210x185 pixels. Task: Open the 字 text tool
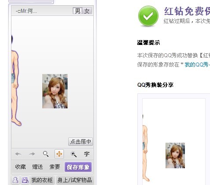click(x=87, y=154)
